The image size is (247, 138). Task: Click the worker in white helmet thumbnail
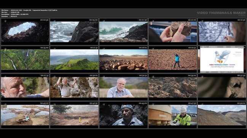pos(173,115)
